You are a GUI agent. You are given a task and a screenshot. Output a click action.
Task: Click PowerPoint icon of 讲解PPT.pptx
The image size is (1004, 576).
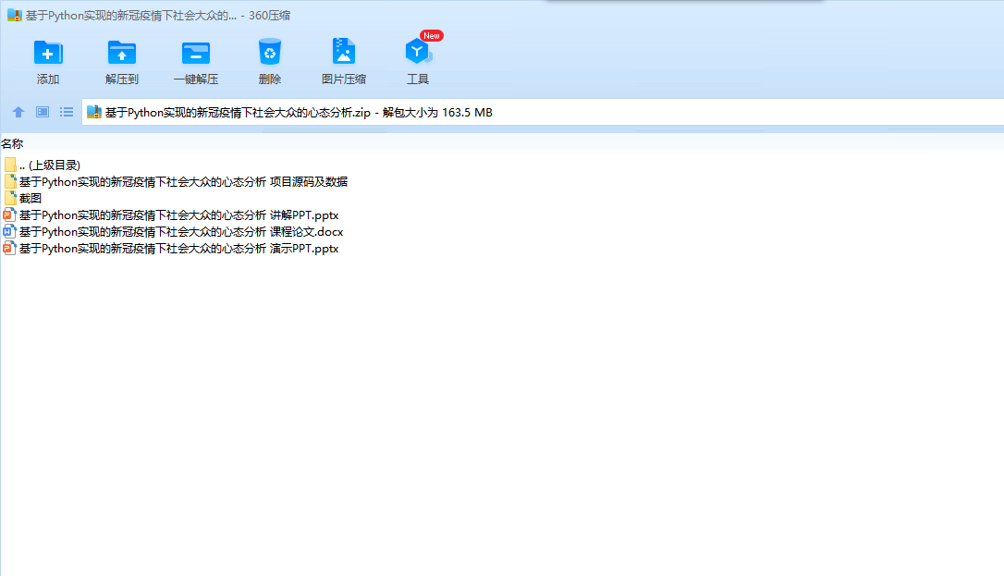pyautogui.click(x=9, y=215)
